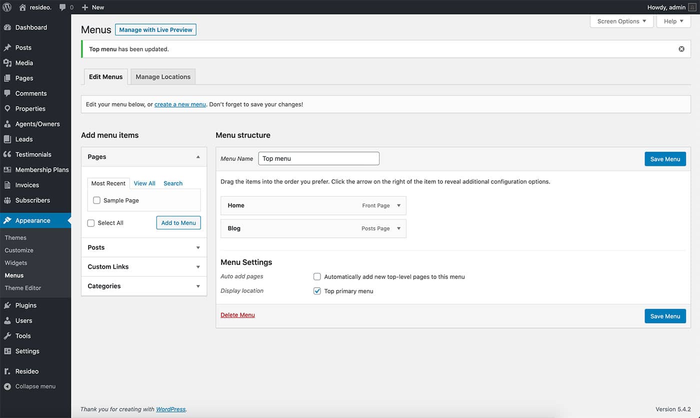Expand the Home menu item options arrow

click(x=398, y=205)
